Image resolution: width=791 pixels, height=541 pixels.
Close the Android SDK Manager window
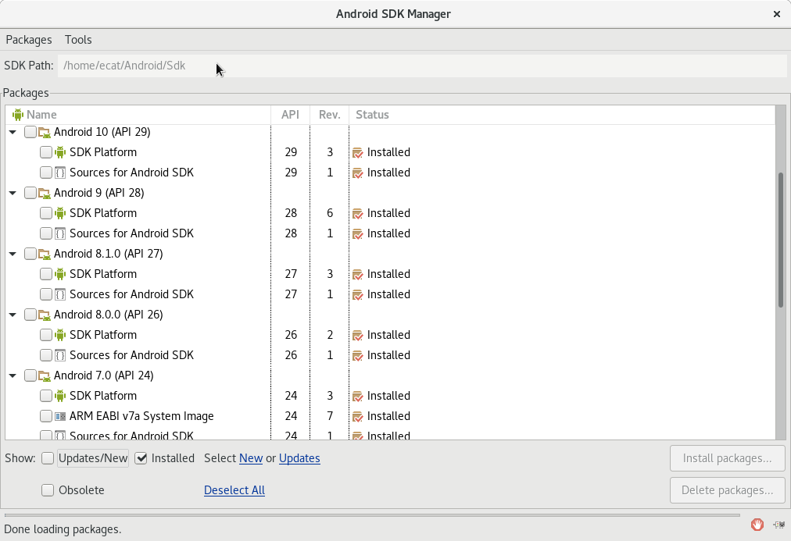point(777,14)
